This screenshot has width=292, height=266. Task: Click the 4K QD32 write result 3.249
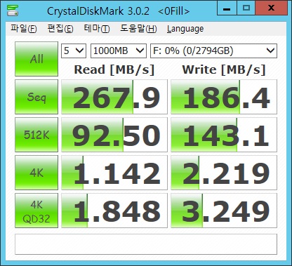pyautogui.click(x=224, y=211)
